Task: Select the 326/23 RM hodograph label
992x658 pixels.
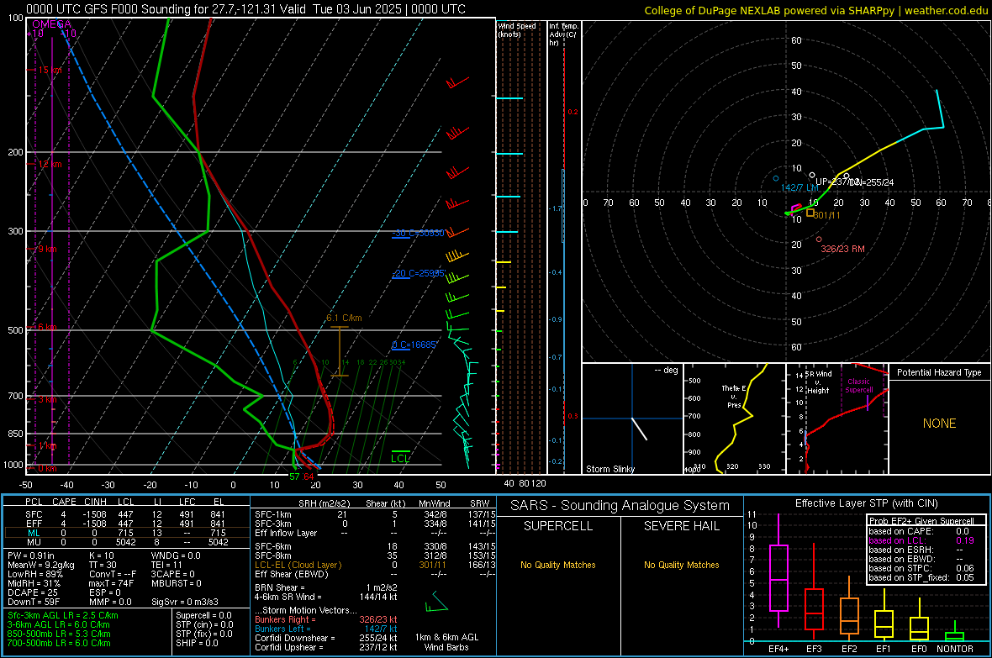Action: click(842, 250)
